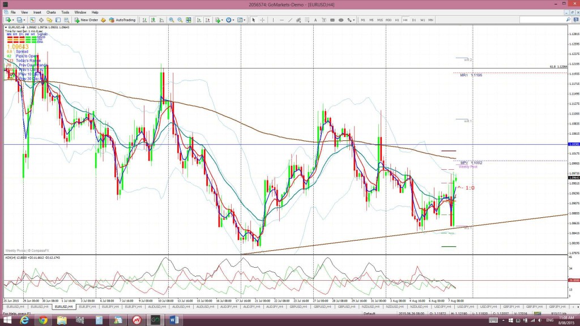Toggle the D1 timeframe button
This screenshot has height=326, width=580.
(414, 20)
